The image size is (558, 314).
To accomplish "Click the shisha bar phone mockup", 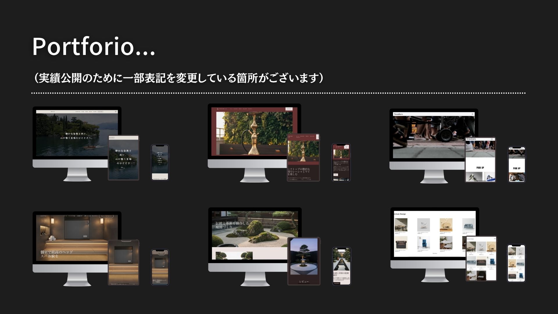I will (x=341, y=162).
